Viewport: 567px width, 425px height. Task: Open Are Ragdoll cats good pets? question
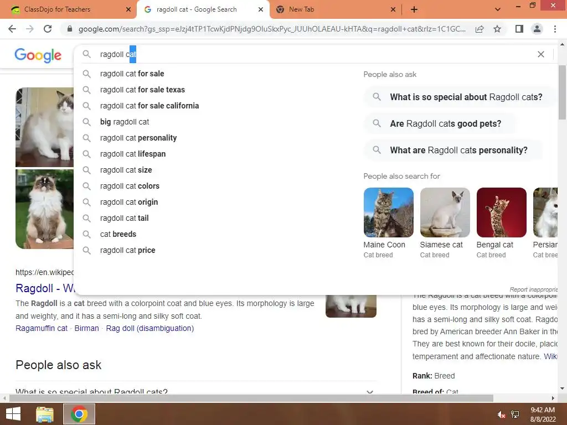point(440,123)
